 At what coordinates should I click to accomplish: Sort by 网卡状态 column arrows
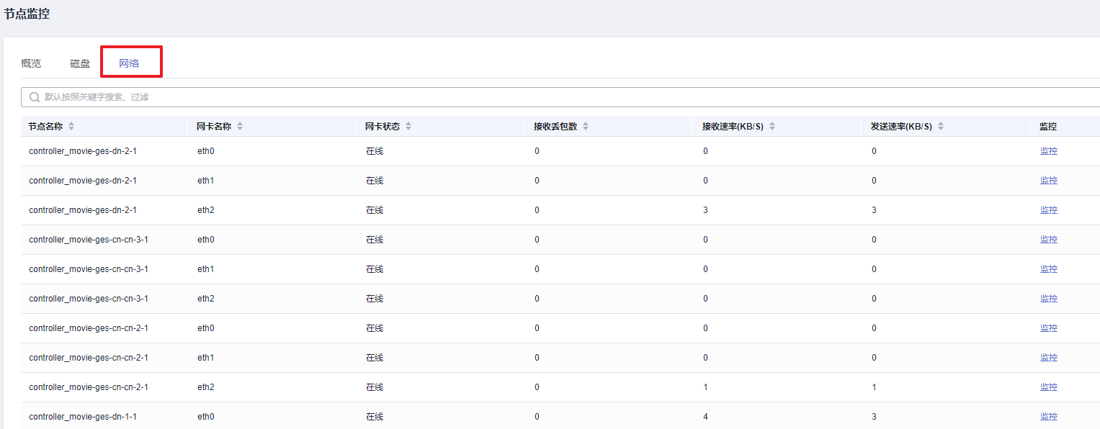point(408,127)
